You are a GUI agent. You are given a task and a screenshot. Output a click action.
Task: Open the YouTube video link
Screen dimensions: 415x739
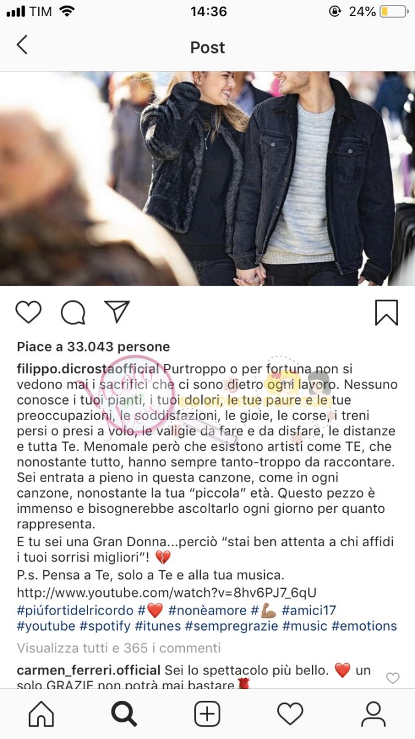click(x=167, y=593)
